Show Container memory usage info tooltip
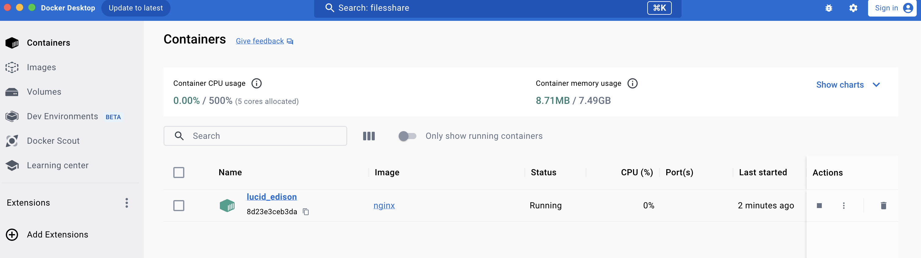The width and height of the screenshot is (921, 258). 632,83
